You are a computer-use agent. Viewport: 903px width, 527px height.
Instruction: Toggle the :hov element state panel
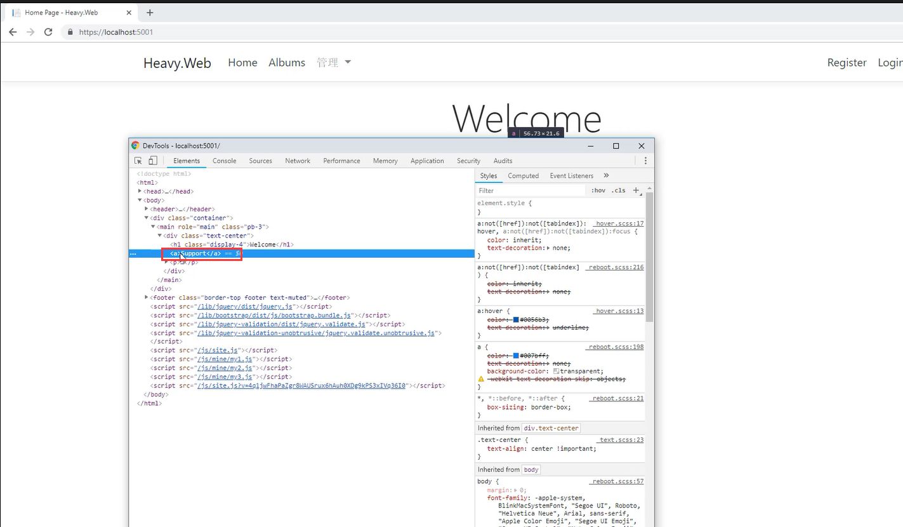[x=598, y=190]
